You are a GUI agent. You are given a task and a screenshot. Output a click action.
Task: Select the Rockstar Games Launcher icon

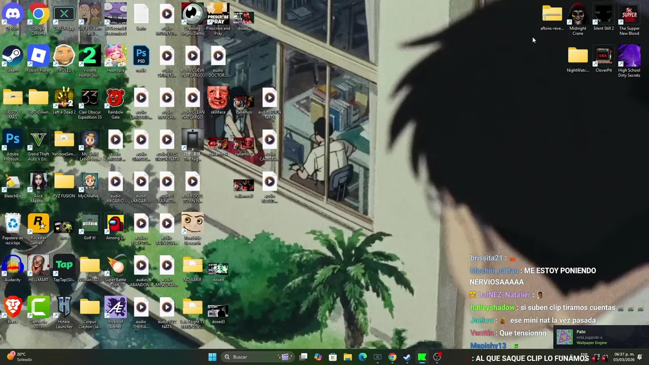coord(39,230)
